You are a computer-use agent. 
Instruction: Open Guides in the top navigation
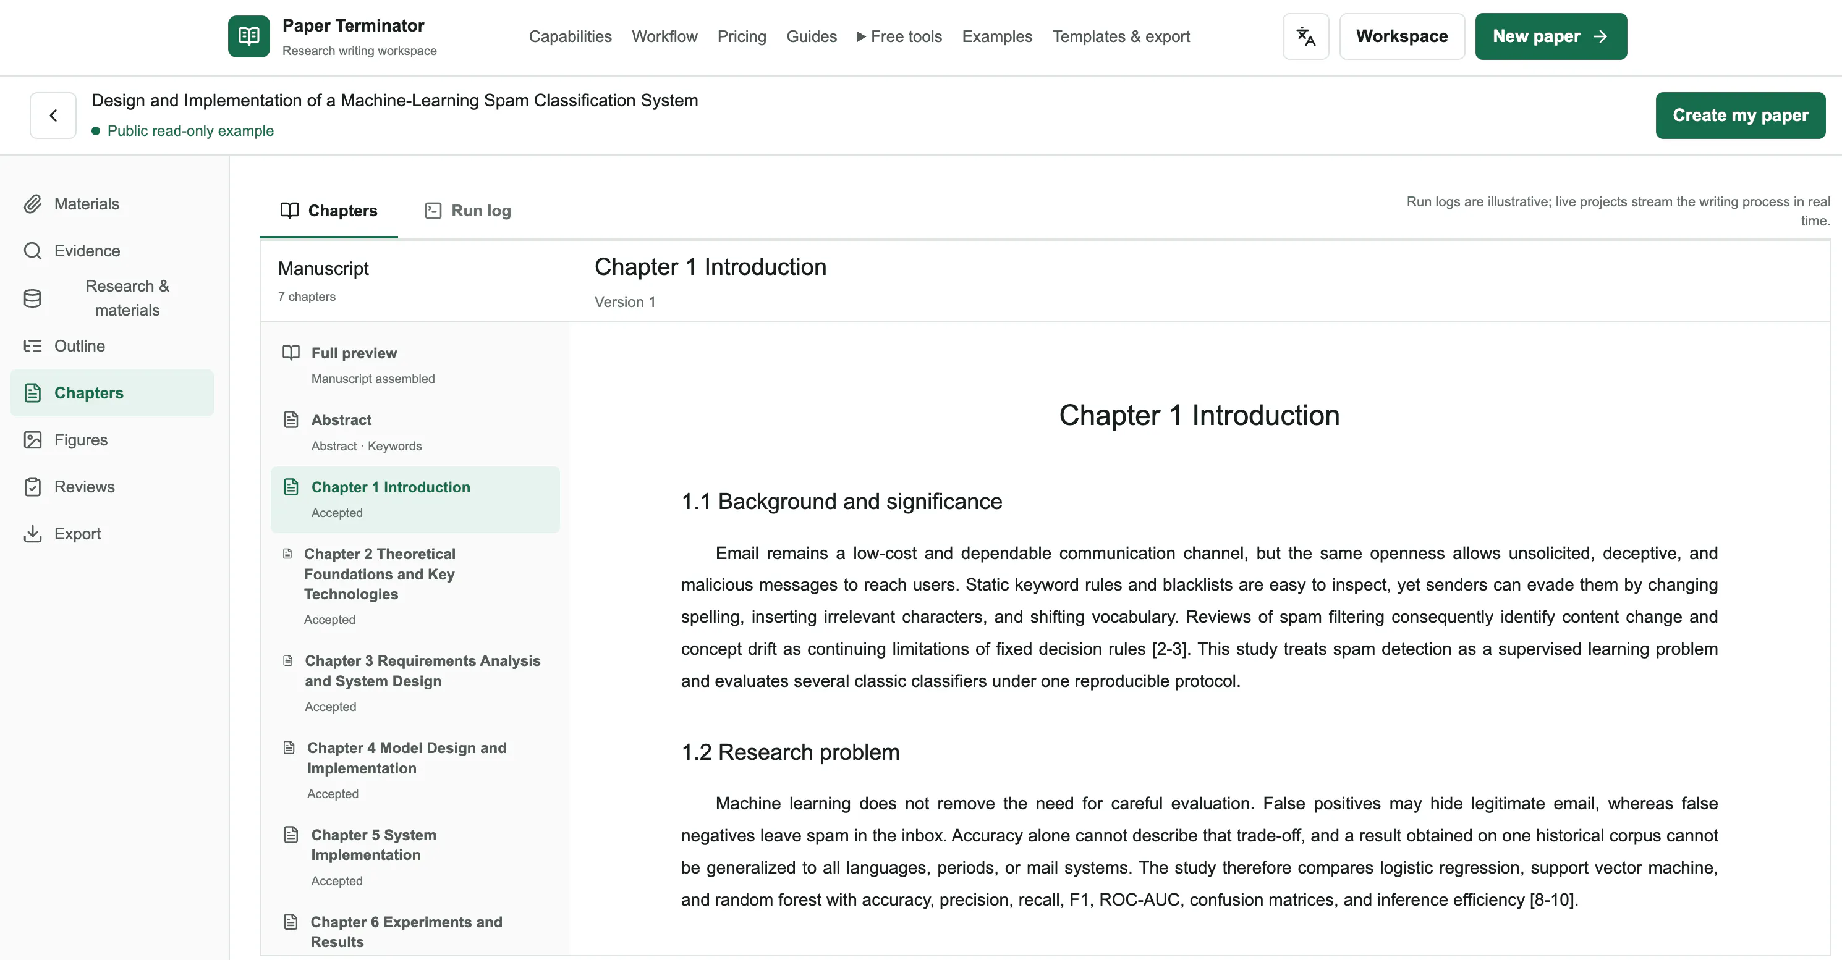811,36
